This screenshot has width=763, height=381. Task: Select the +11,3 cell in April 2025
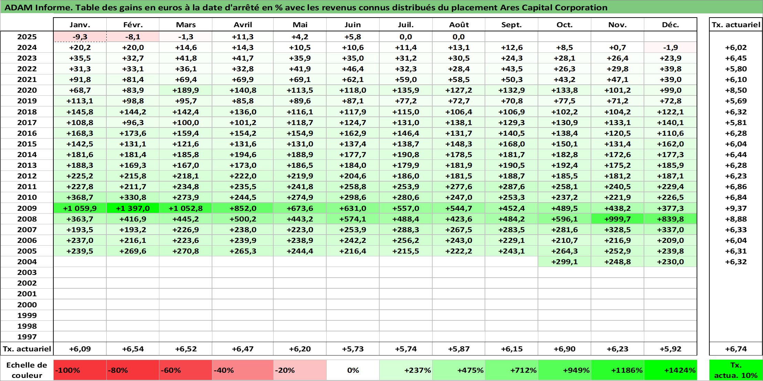(243, 37)
